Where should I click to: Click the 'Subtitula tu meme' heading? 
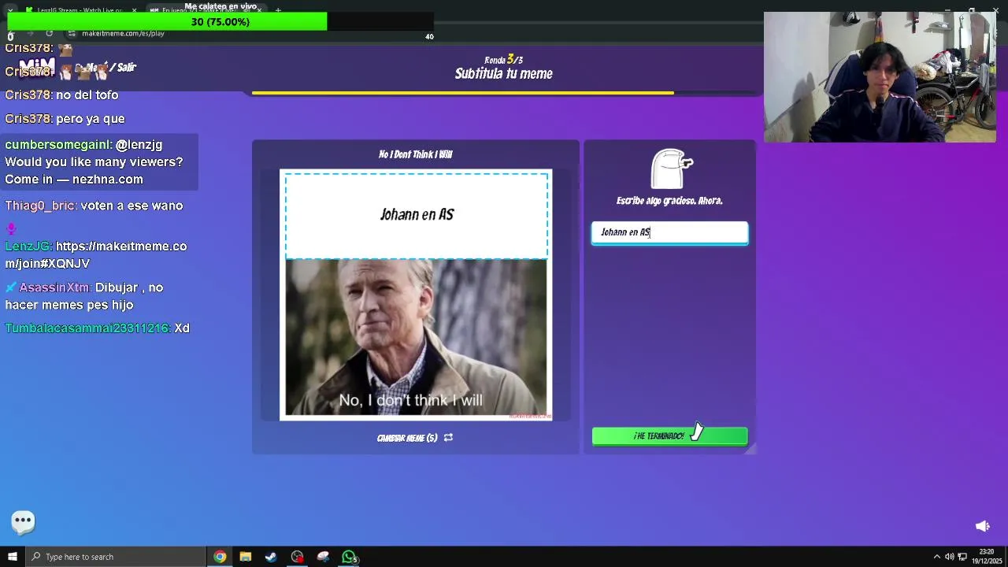[504, 74]
